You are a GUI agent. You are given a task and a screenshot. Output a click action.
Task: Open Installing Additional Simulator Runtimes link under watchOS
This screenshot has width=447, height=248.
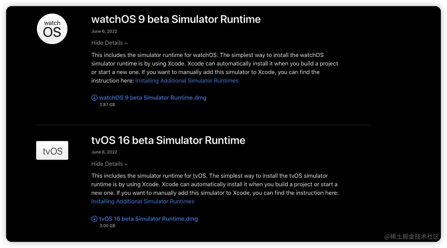(187, 81)
